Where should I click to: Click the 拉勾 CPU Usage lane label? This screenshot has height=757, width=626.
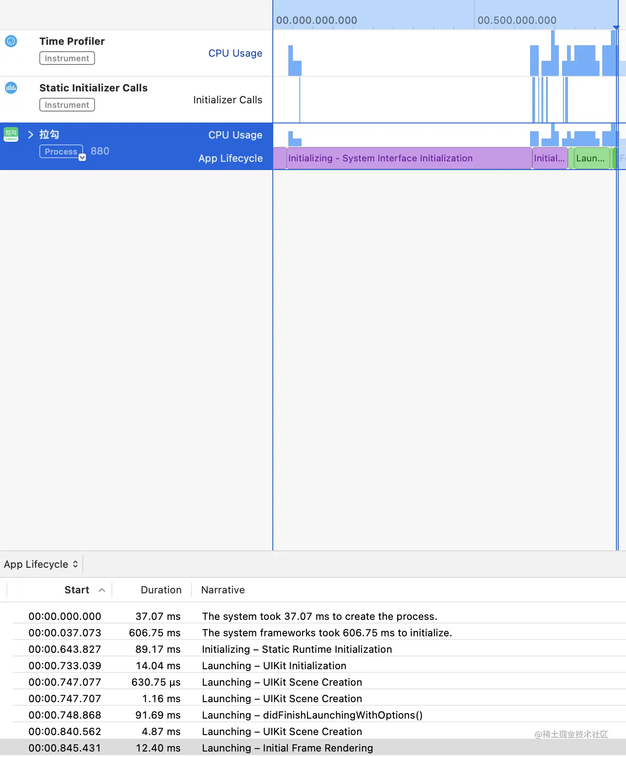coord(235,135)
